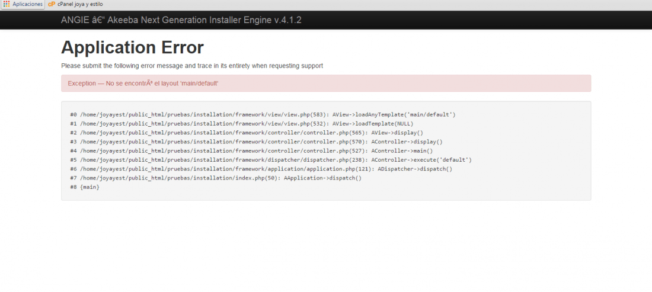
Task: Click stack trace line #1 loadTemplate(NULL)
Action: point(242,124)
